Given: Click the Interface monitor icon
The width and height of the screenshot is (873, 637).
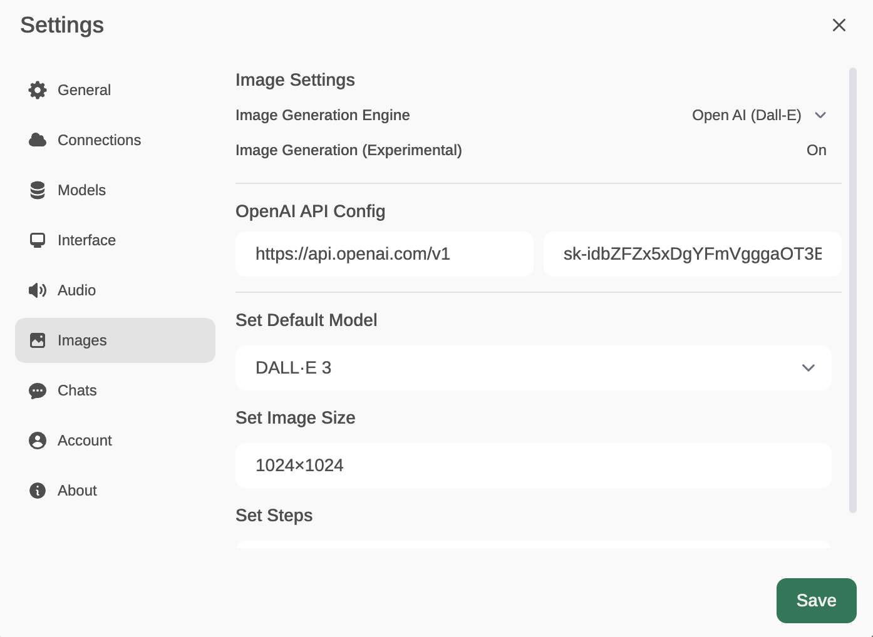Looking at the screenshot, I should [38, 240].
